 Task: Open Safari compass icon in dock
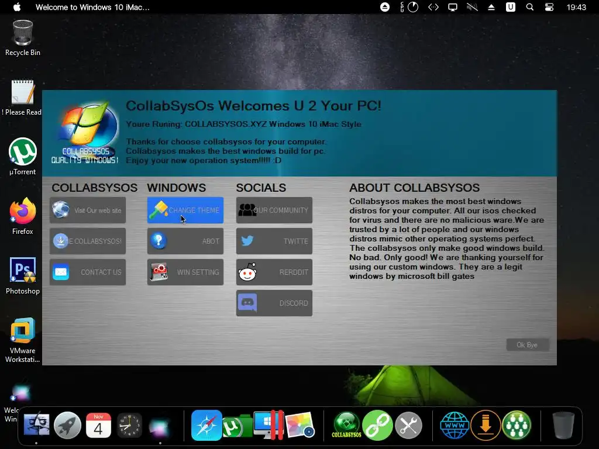coord(206,425)
